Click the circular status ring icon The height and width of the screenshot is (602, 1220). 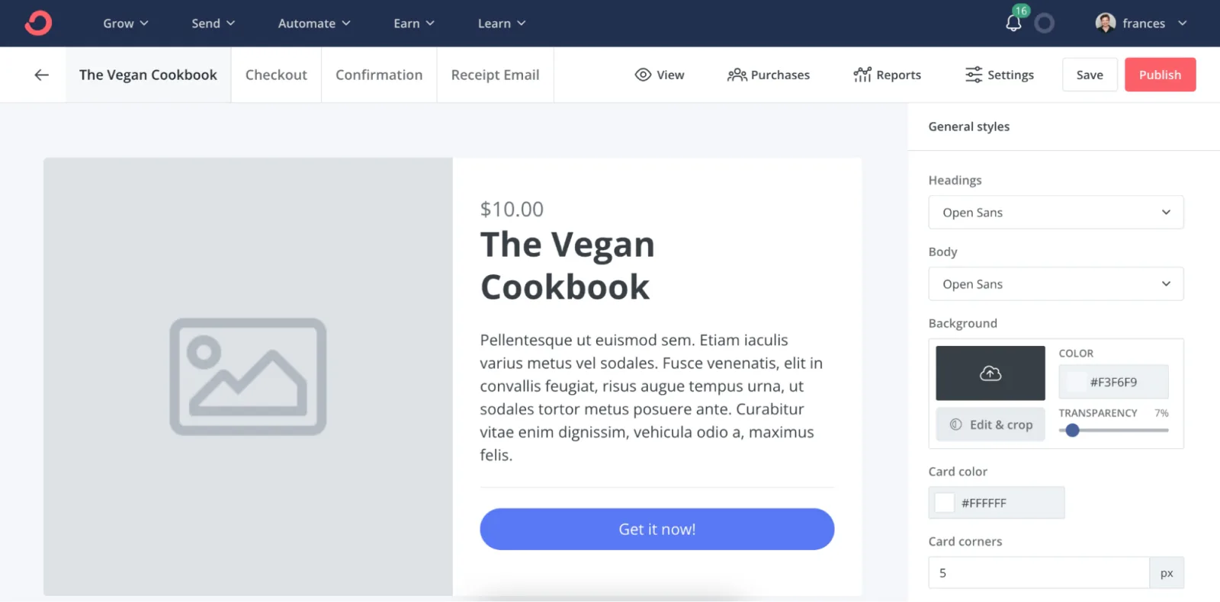[x=1045, y=23]
